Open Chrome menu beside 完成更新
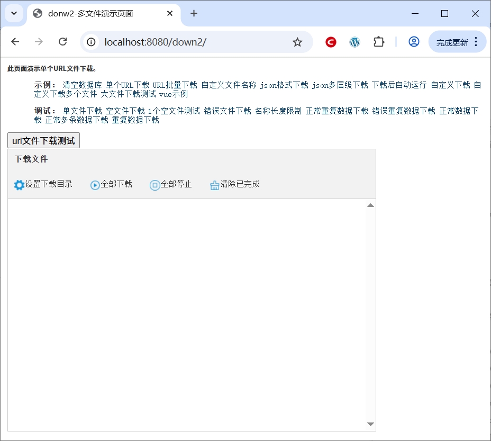 pyautogui.click(x=476, y=42)
